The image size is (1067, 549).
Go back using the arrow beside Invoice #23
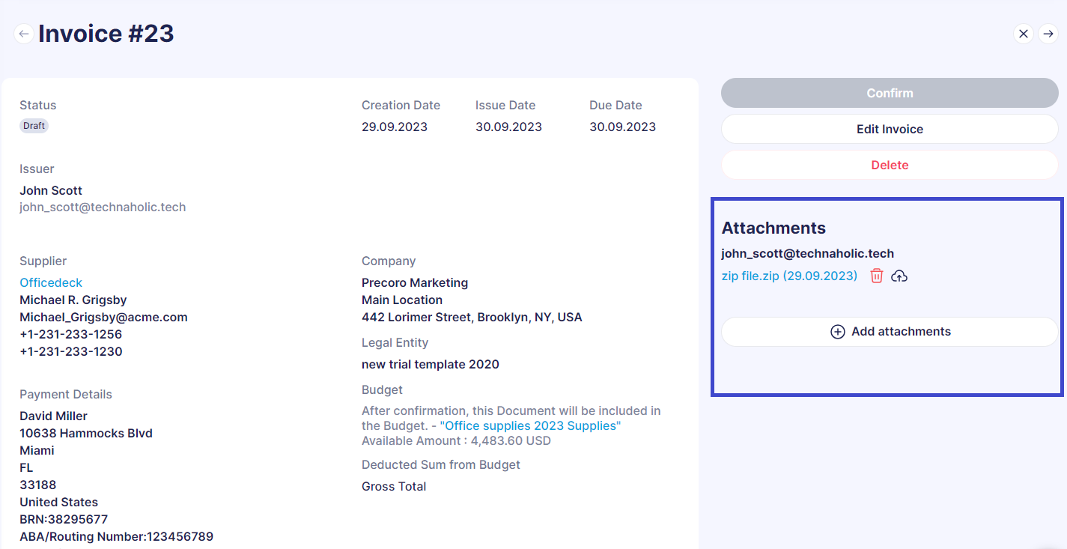click(24, 34)
